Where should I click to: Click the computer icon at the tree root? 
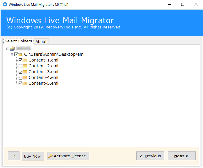pyautogui.click(x=12, y=49)
